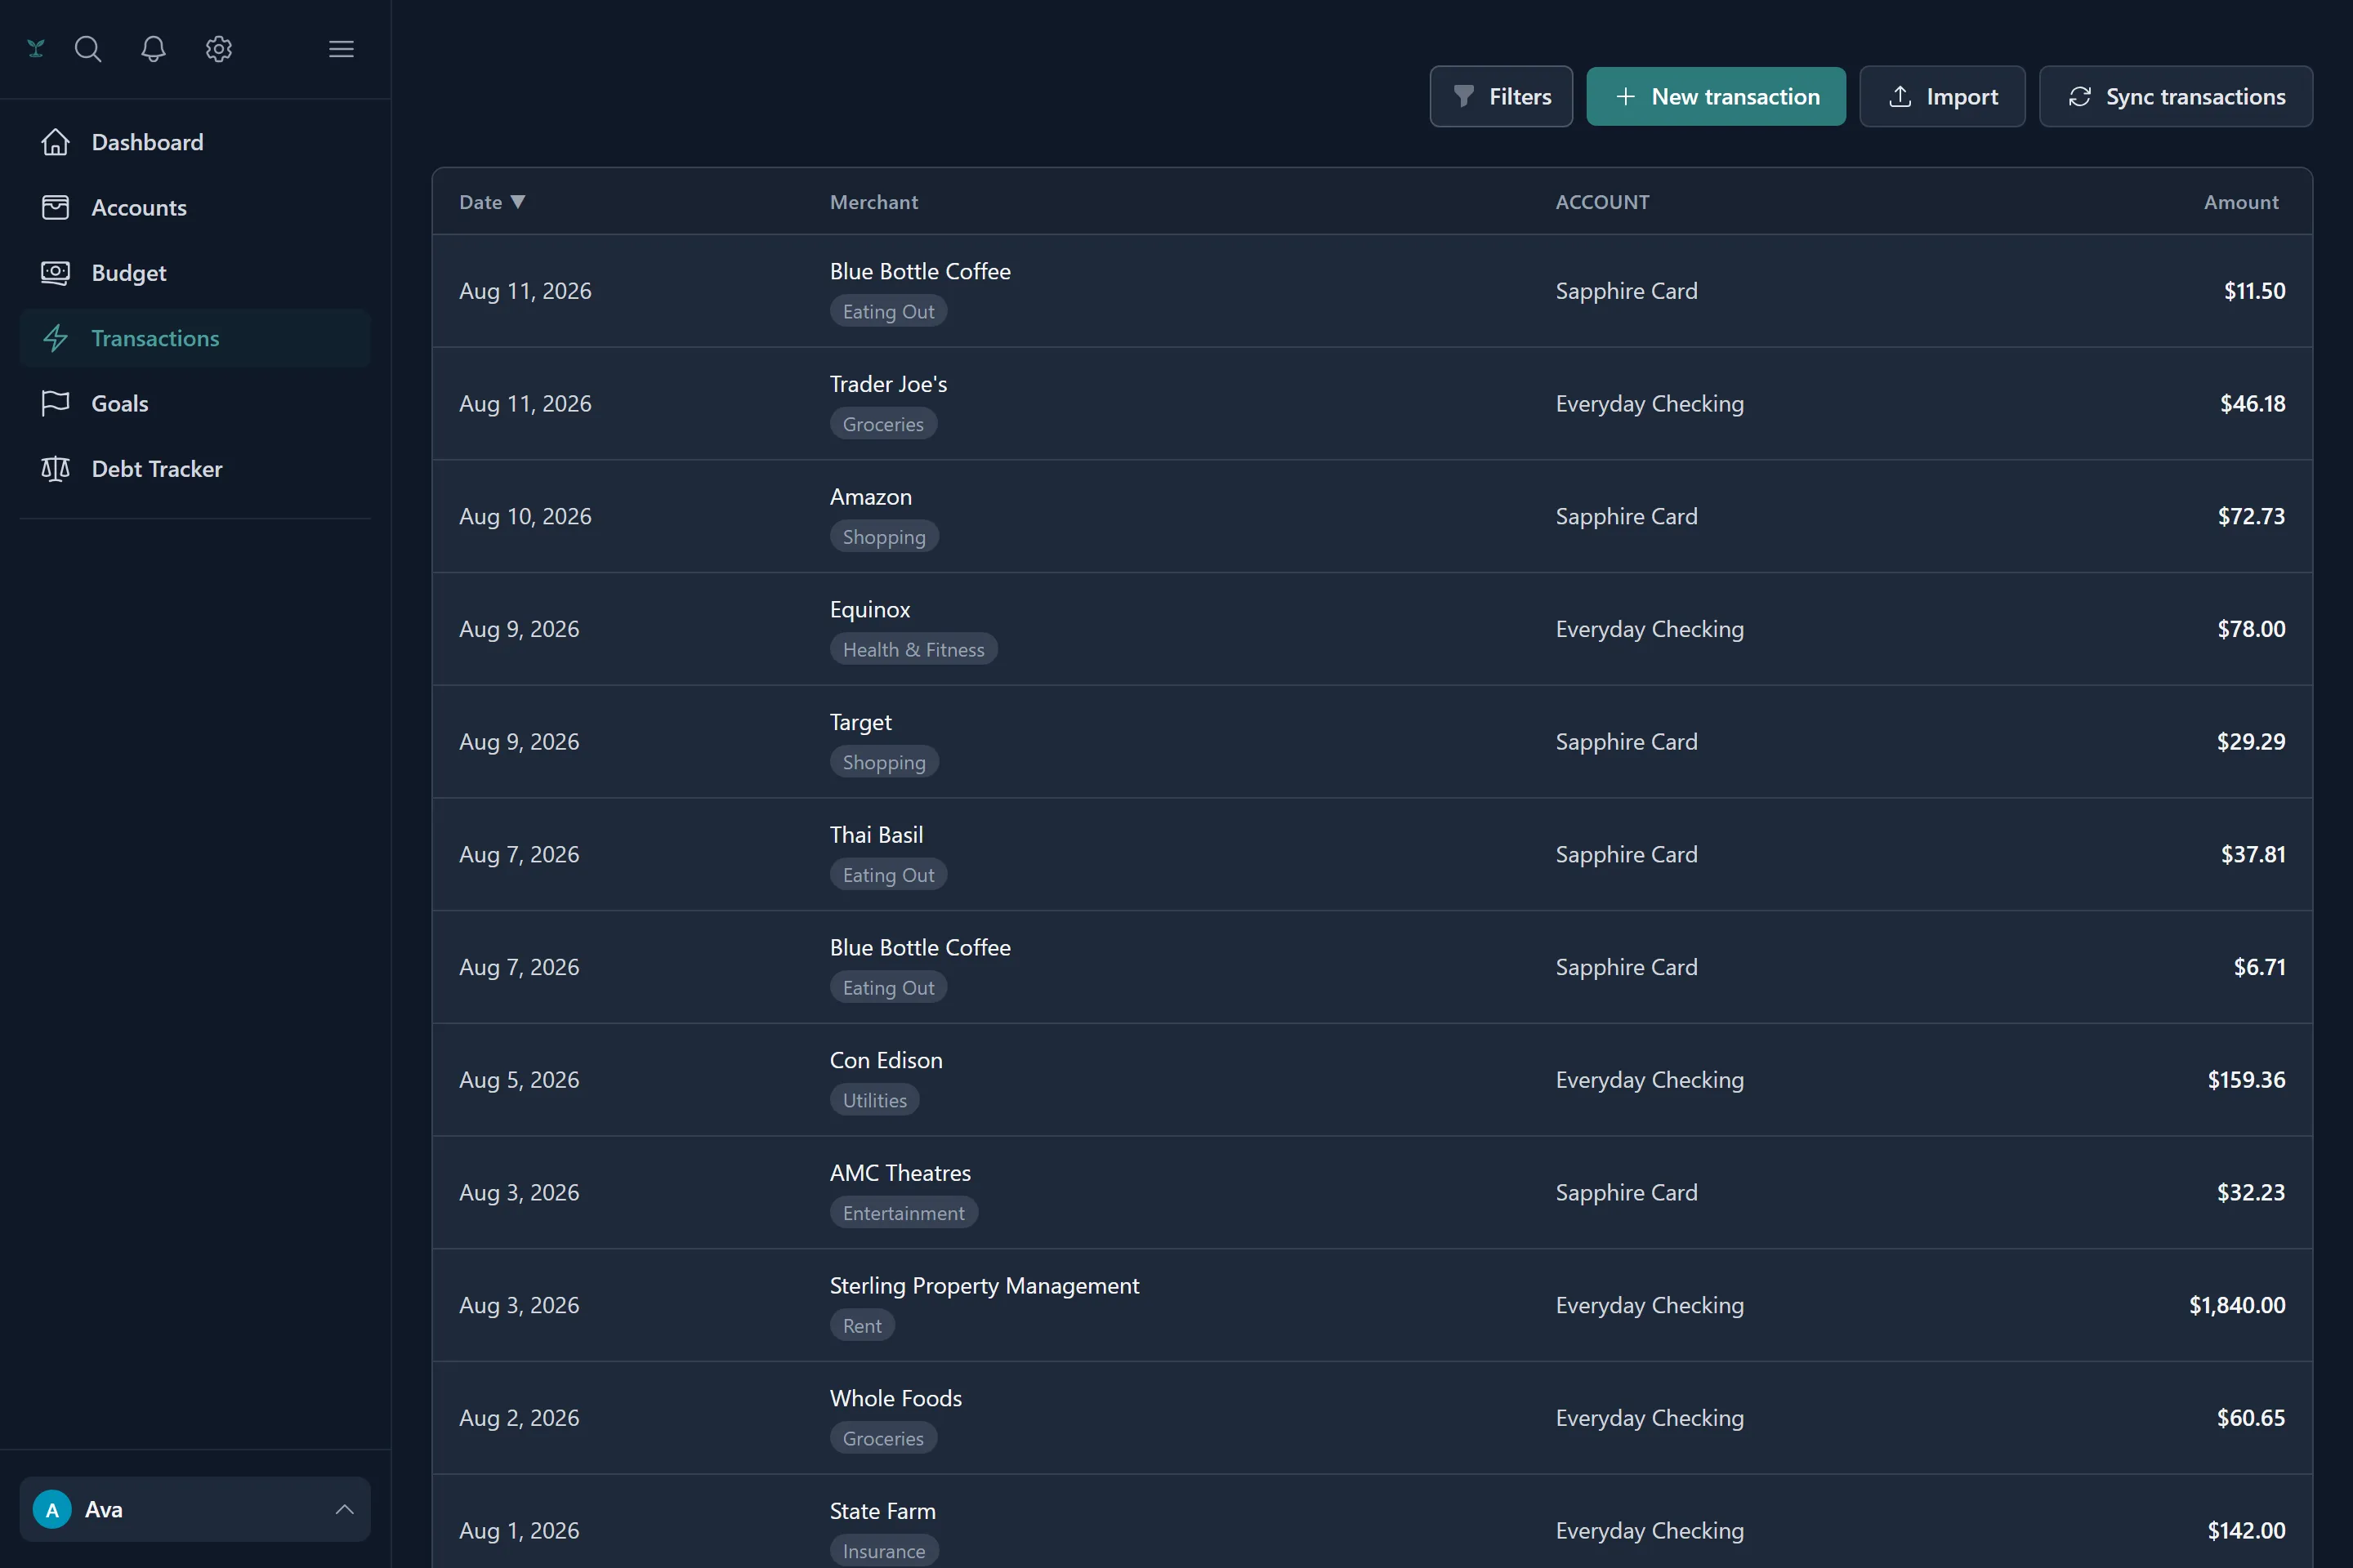
Task: Click Sapphire Card in AMC Theatres row
Action: pyautogui.click(x=1627, y=1193)
